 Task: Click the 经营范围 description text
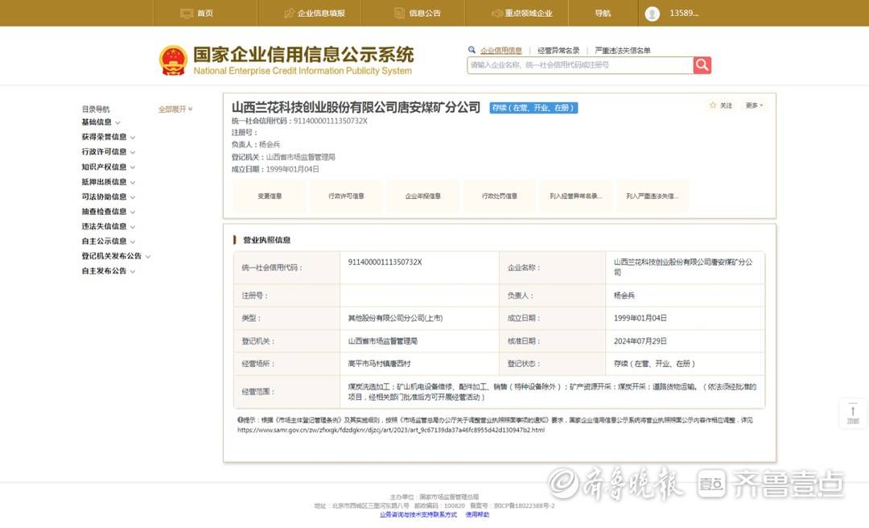[x=552, y=391]
